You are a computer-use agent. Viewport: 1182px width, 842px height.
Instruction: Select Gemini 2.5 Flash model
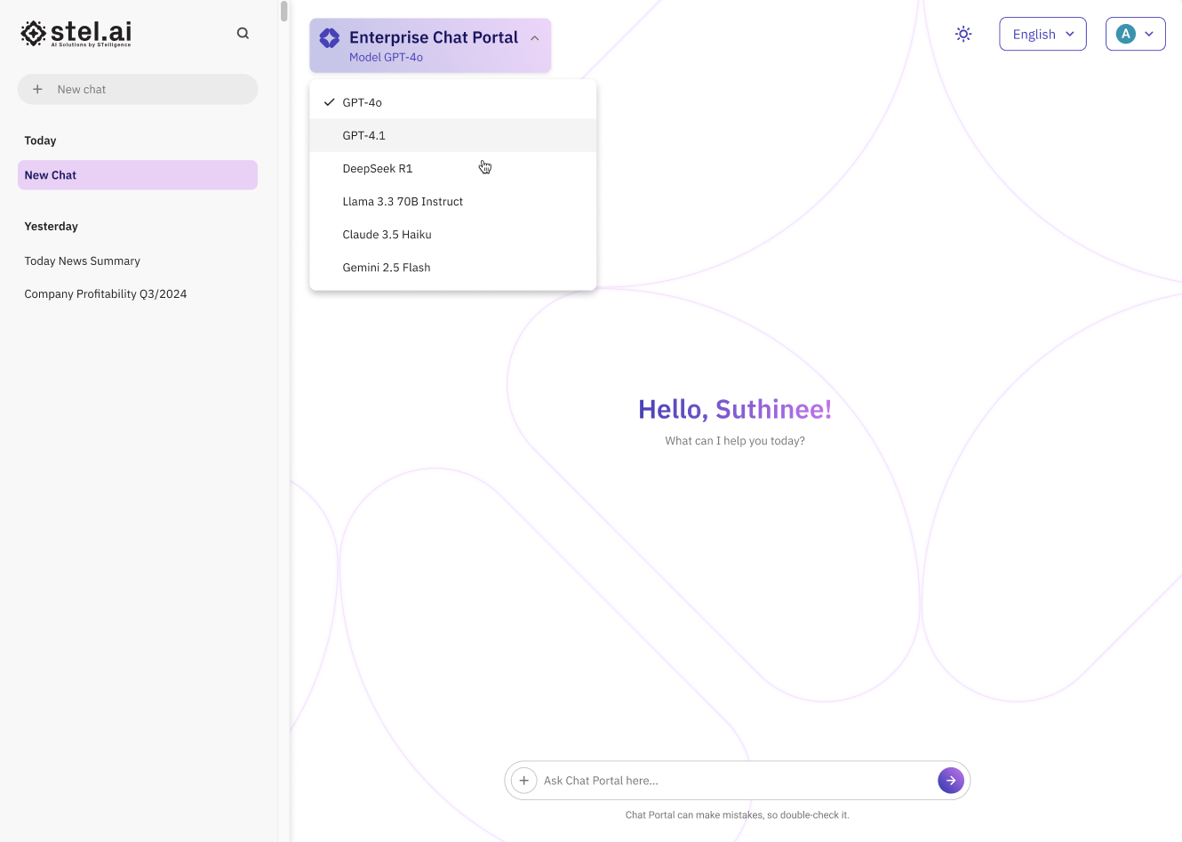[387, 268]
